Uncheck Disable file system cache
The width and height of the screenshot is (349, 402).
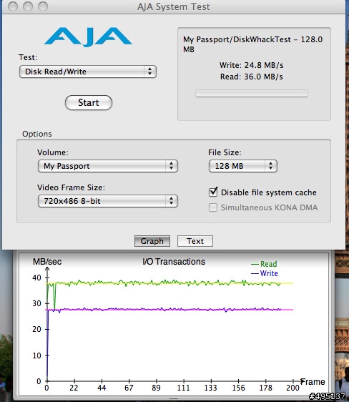[x=213, y=192]
